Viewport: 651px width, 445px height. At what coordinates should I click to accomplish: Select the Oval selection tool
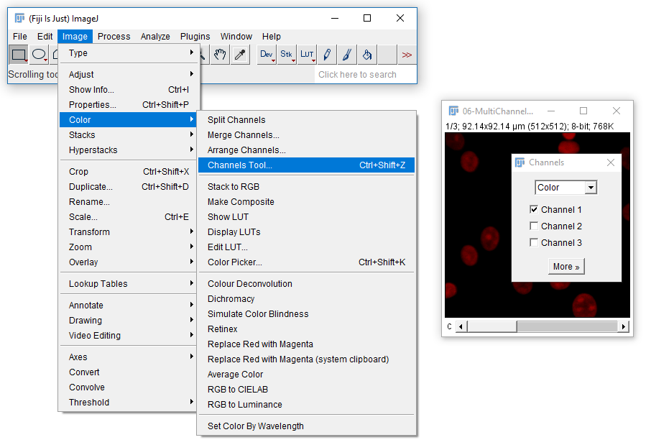point(39,55)
